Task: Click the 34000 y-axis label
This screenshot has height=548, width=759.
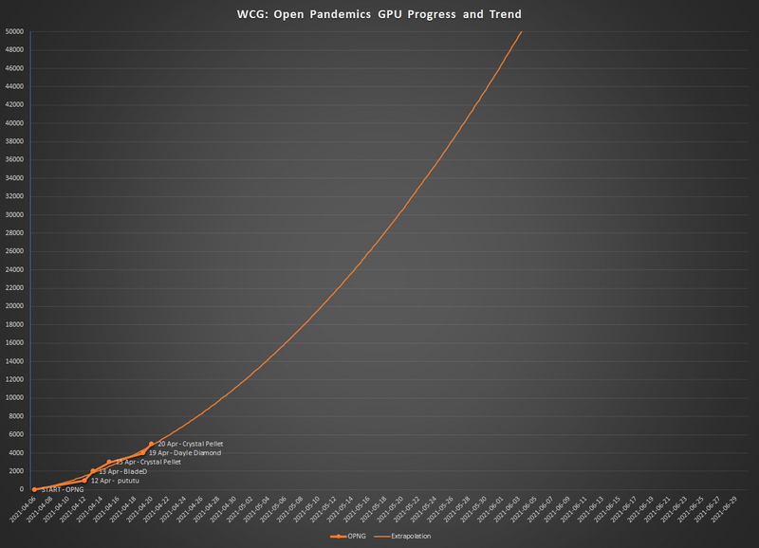Action: coord(14,178)
